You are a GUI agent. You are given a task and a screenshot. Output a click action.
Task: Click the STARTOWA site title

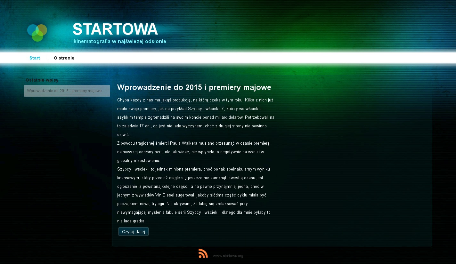pyautogui.click(x=115, y=29)
